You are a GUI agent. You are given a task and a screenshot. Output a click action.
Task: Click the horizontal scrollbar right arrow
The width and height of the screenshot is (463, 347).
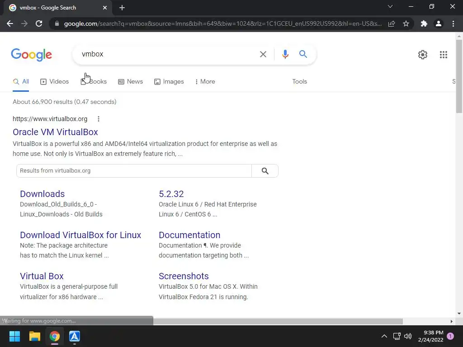(x=452, y=321)
